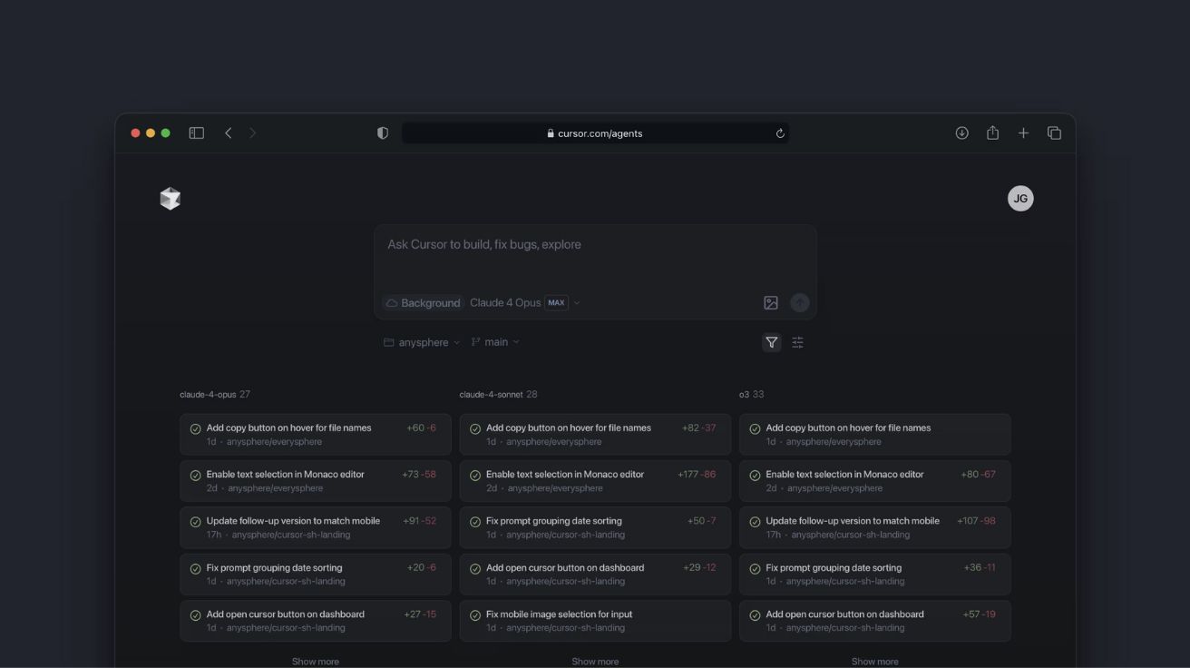Open claude-4-sonnet Fix prompt grouping task
The height and width of the screenshot is (668, 1190).
tap(595, 527)
